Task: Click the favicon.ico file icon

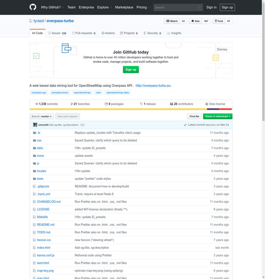Action: tap(34, 240)
